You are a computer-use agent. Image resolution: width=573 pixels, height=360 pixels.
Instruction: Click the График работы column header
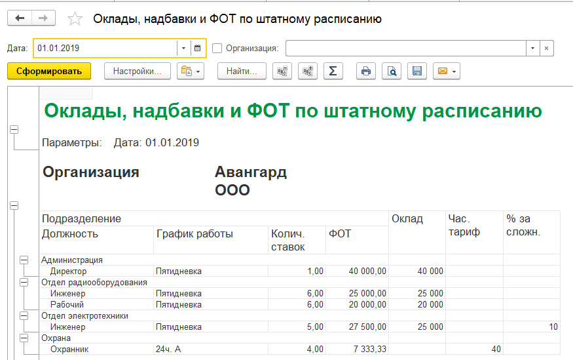tap(211, 239)
